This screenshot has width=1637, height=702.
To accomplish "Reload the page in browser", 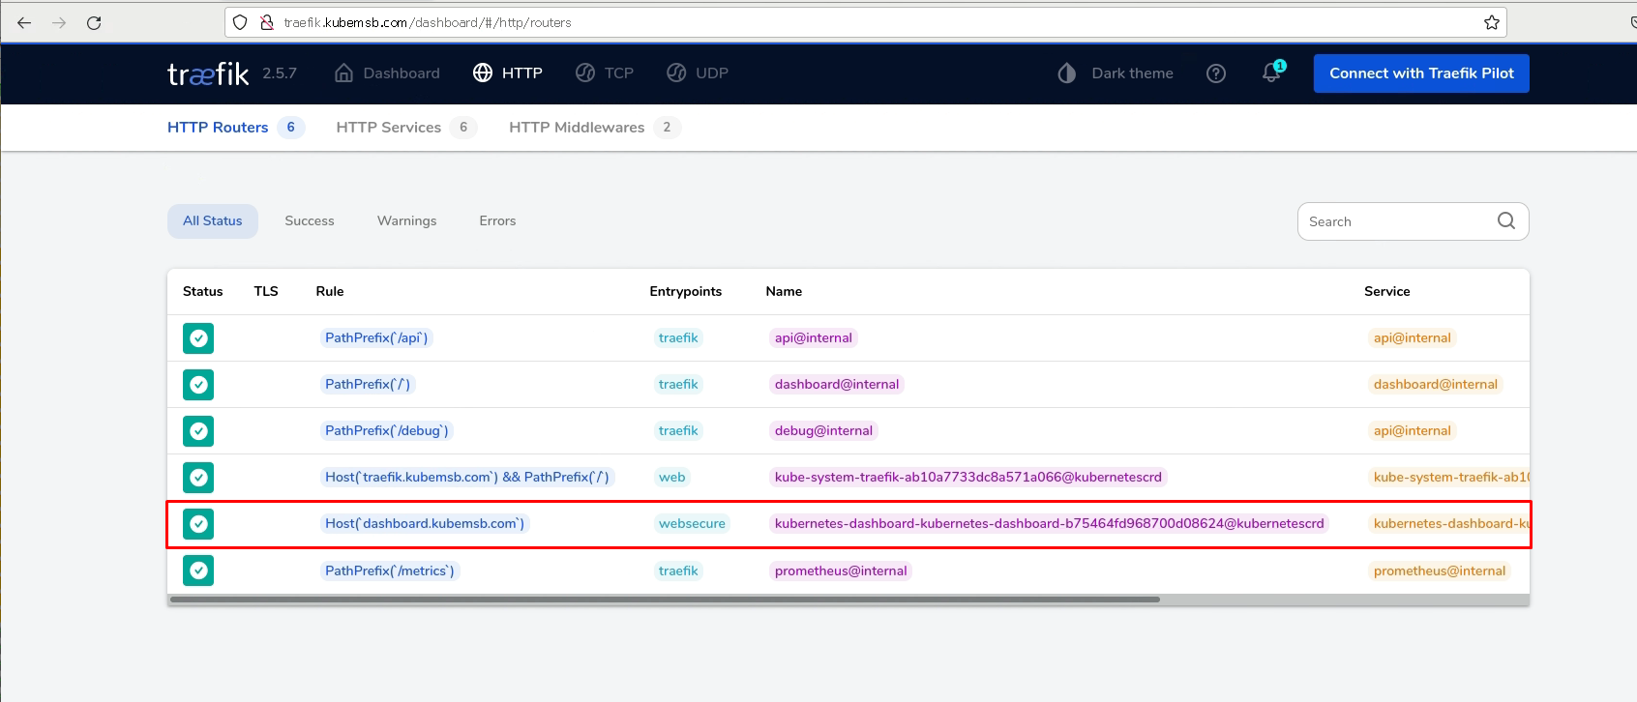I will [x=94, y=22].
